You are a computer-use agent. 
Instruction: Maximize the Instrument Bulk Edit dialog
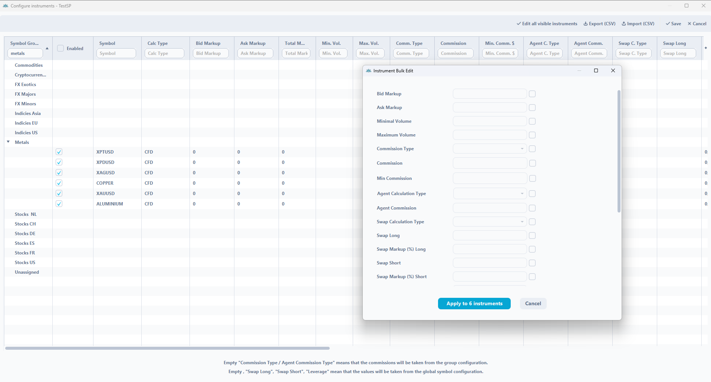pos(596,70)
